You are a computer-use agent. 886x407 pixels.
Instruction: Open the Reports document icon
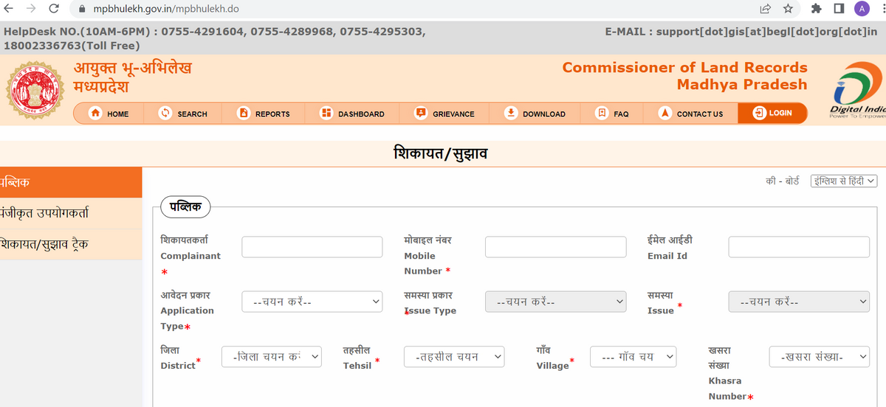(x=244, y=114)
